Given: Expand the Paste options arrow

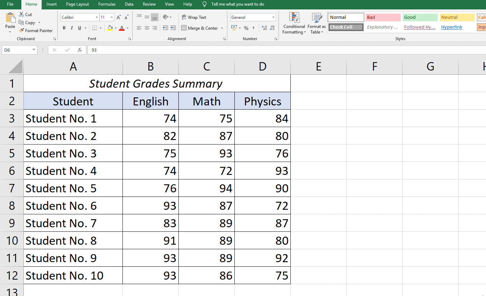Looking at the screenshot, I should pyautogui.click(x=10, y=32).
